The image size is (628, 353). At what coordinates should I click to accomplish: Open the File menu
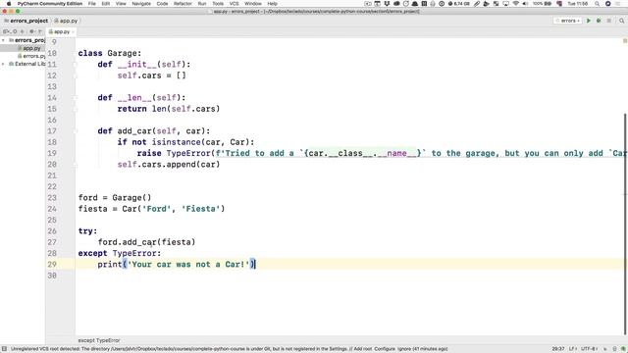tap(91, 3)
